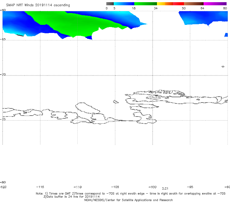Click the '3)Data buffer is 24 hrs' note
Screen dimensions: 230x202
[x=71, y=197]
